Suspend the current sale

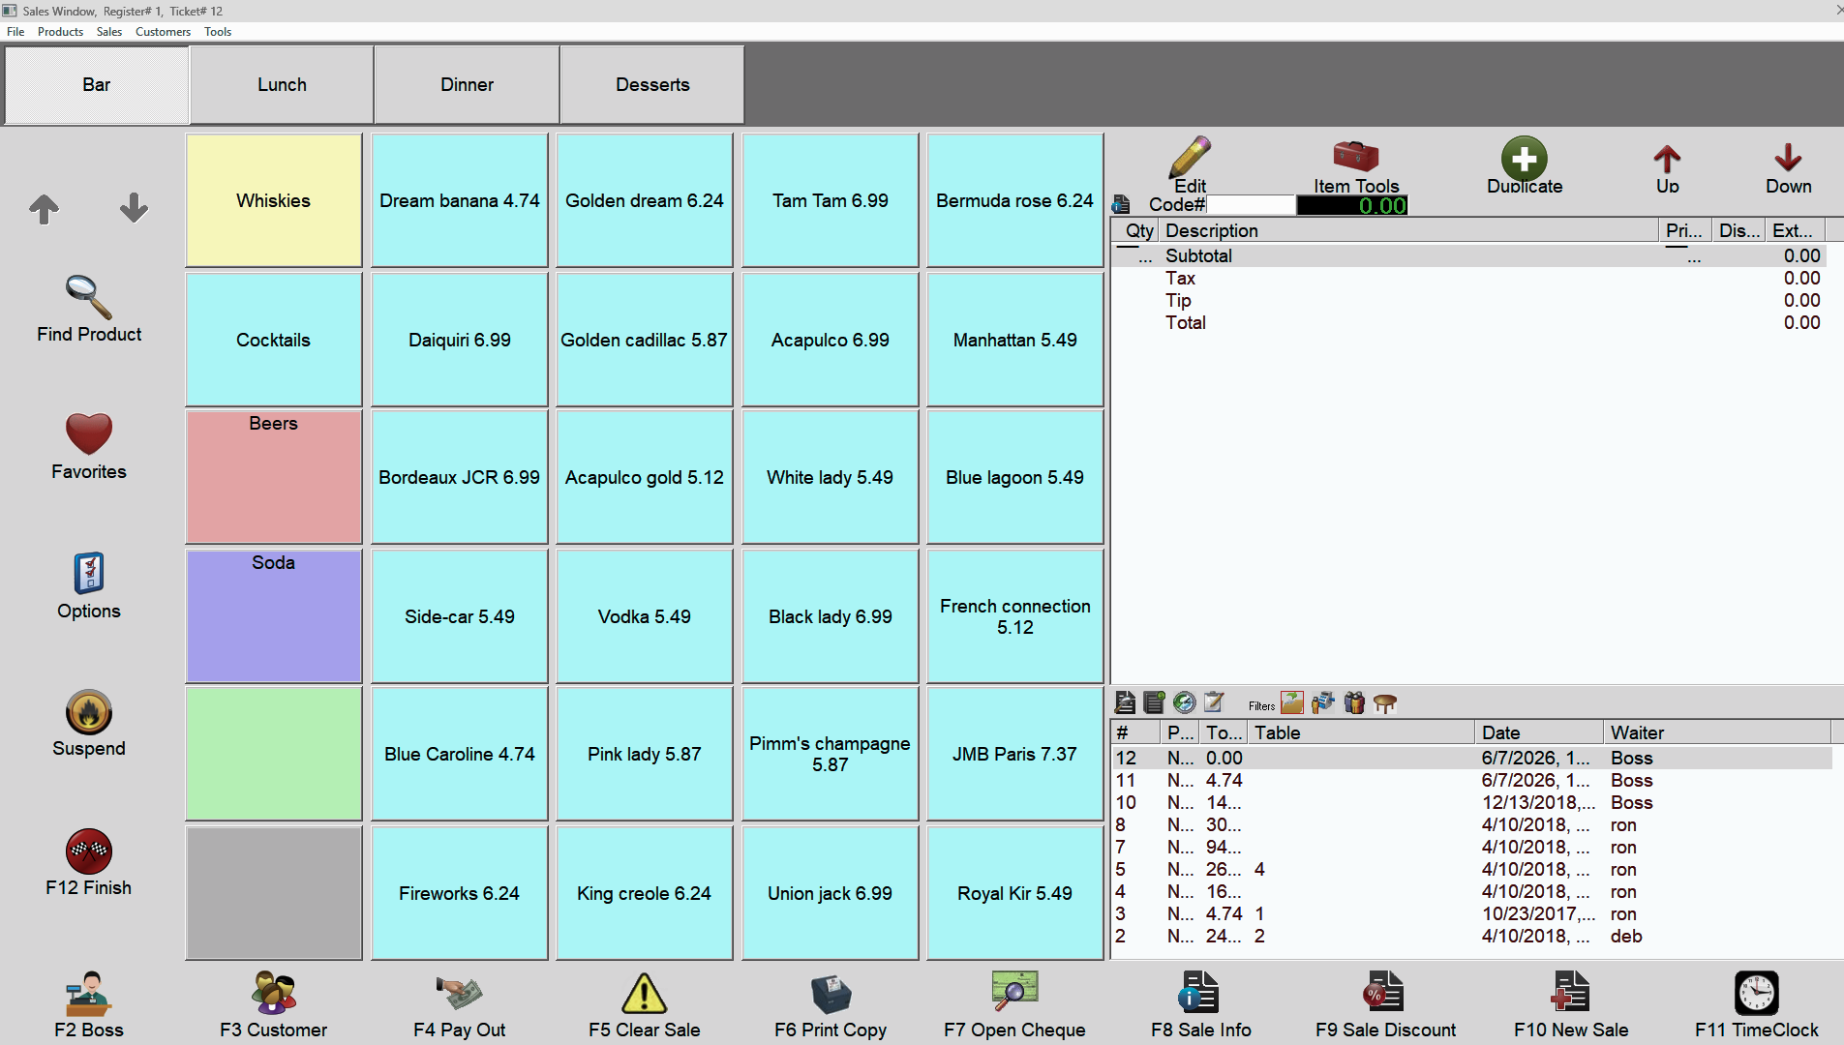89,724
